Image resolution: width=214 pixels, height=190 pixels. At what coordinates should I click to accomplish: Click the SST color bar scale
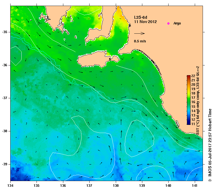coord(189,100)
